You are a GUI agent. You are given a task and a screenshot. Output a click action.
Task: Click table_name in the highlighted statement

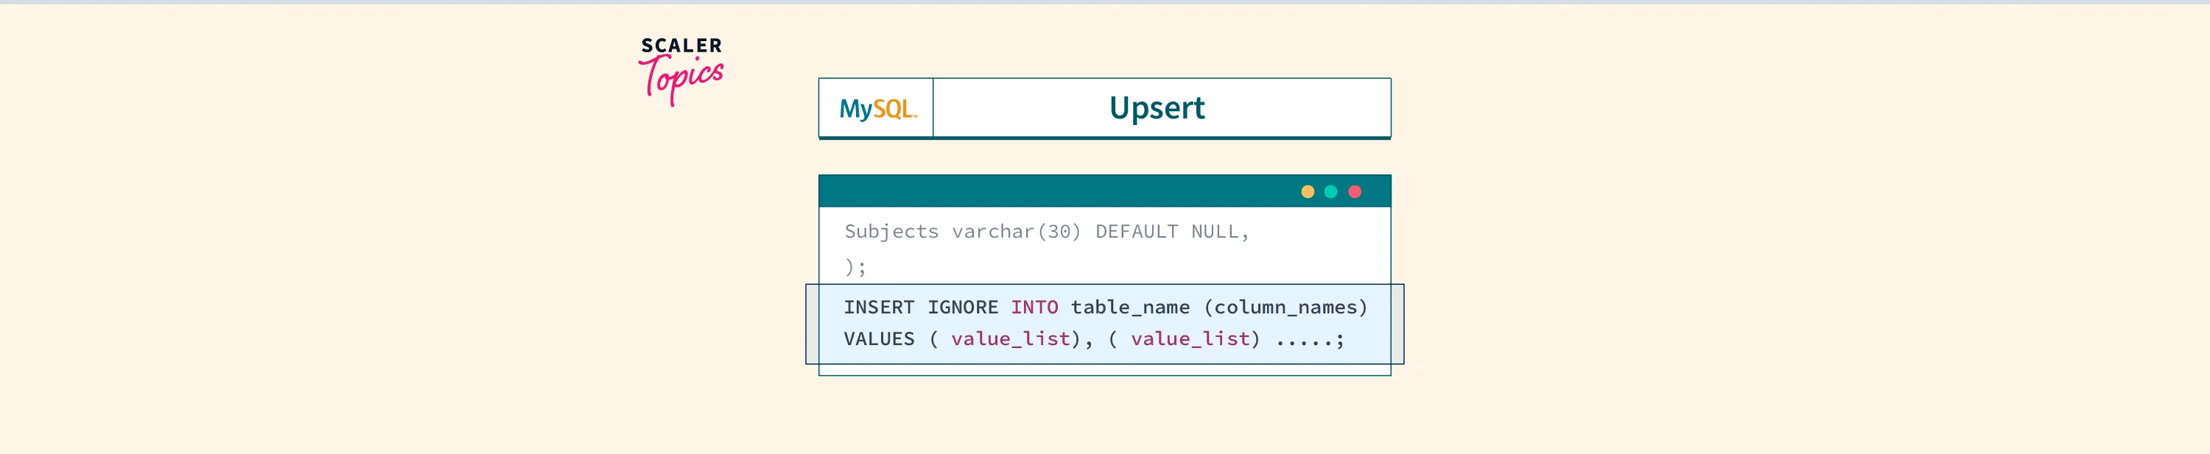tap(1130, 308)
